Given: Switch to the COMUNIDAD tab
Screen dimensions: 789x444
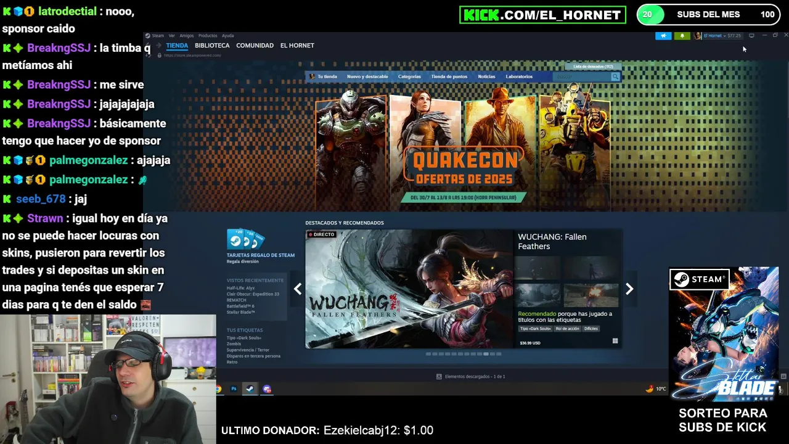Looking at the screenshot, I should 255,46.
